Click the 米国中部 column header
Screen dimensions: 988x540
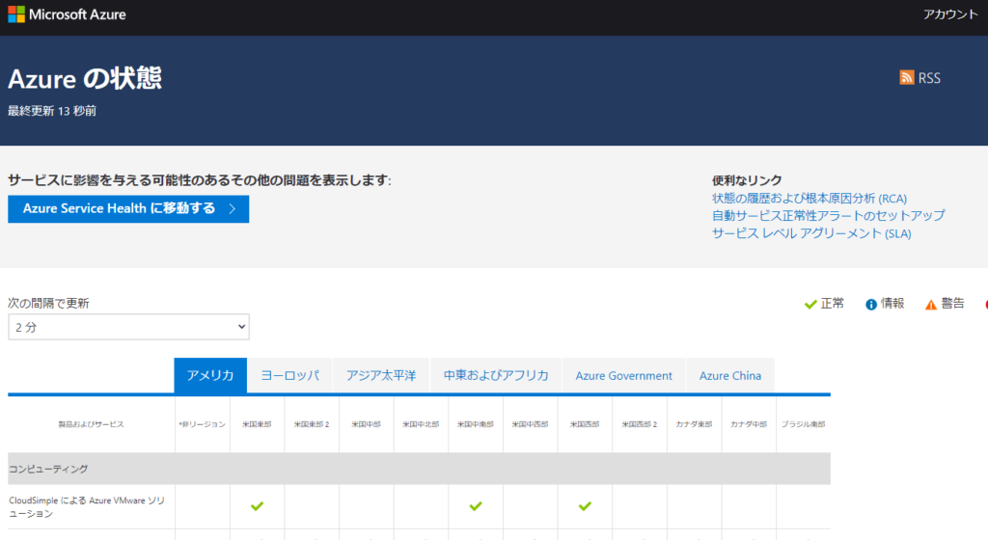click(x=366, y=424)
